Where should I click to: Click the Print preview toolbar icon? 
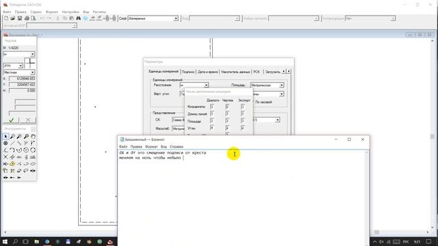point(34,18)
